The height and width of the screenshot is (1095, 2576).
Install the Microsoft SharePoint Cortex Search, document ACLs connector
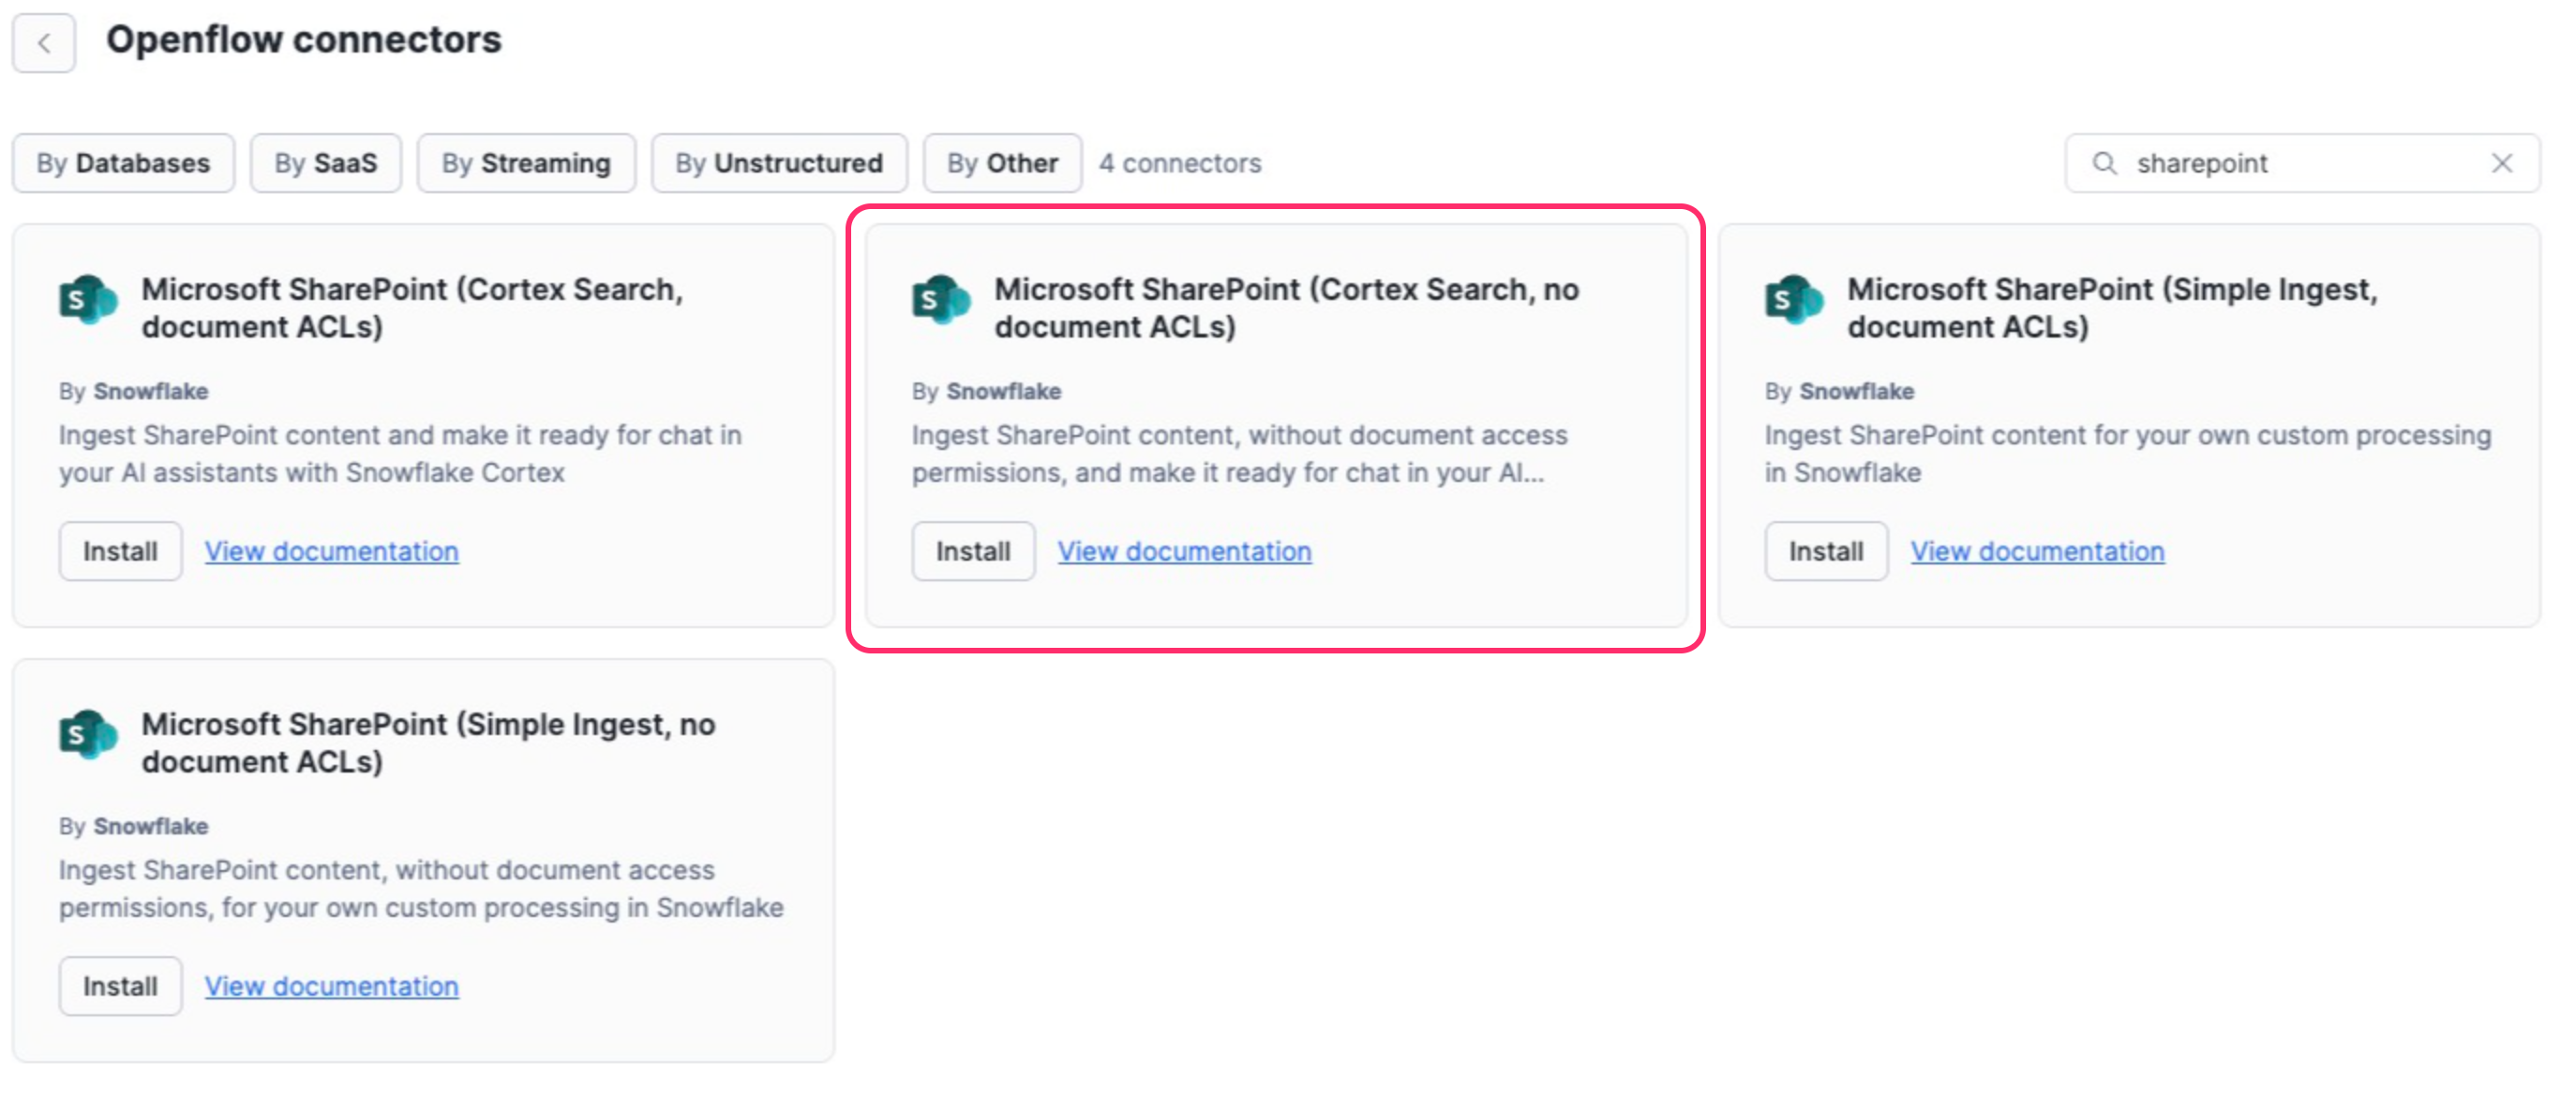point(120,550)
